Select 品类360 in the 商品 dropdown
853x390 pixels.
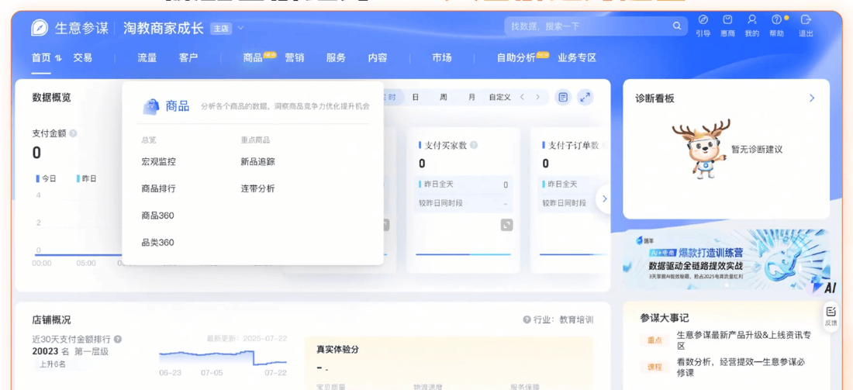pos(157,243)
